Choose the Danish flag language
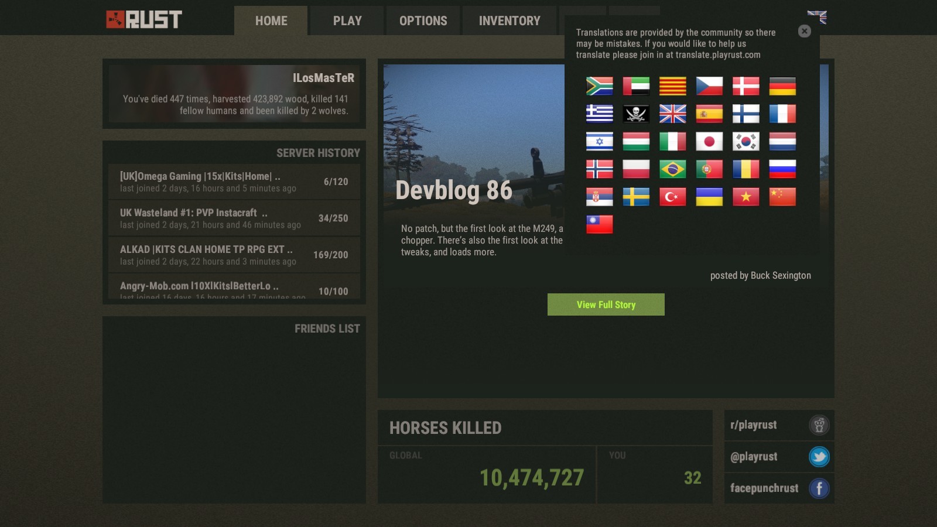Screen dimensions: 937x527 pos(746,86)
